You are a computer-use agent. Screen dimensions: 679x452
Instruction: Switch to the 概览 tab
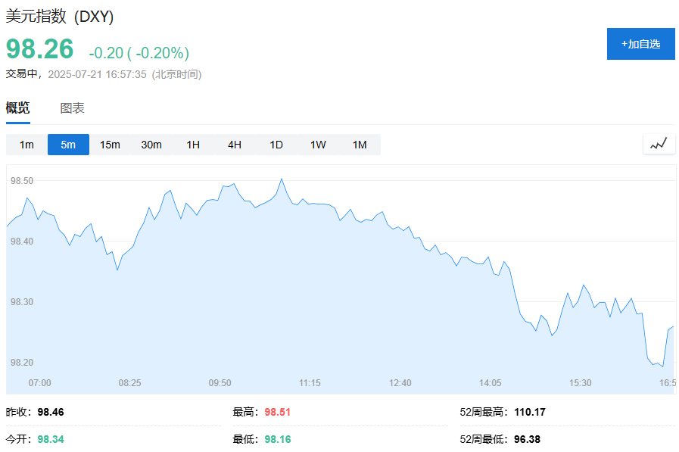pyautogui.click(x=18, y=108)
